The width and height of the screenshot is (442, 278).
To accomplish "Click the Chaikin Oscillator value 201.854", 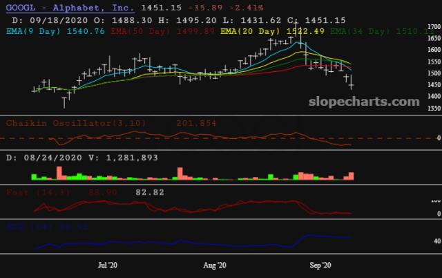I will [x=194, y=123].
